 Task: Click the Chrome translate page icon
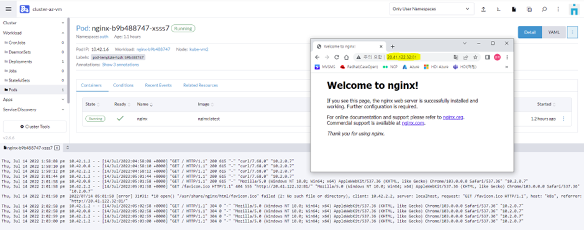tap(456, 57)
